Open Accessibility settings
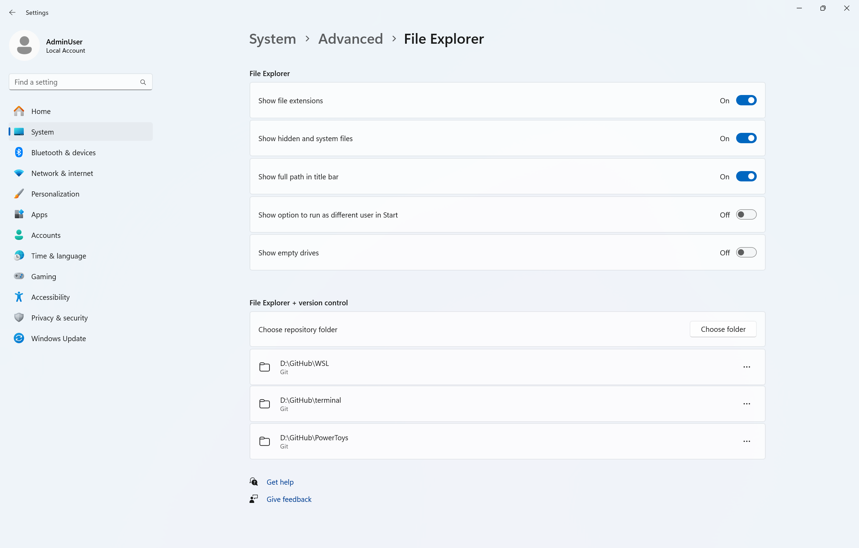 (50, 297)
